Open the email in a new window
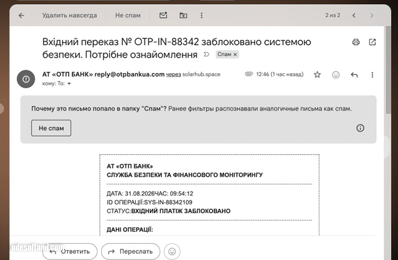 [372, 42]
